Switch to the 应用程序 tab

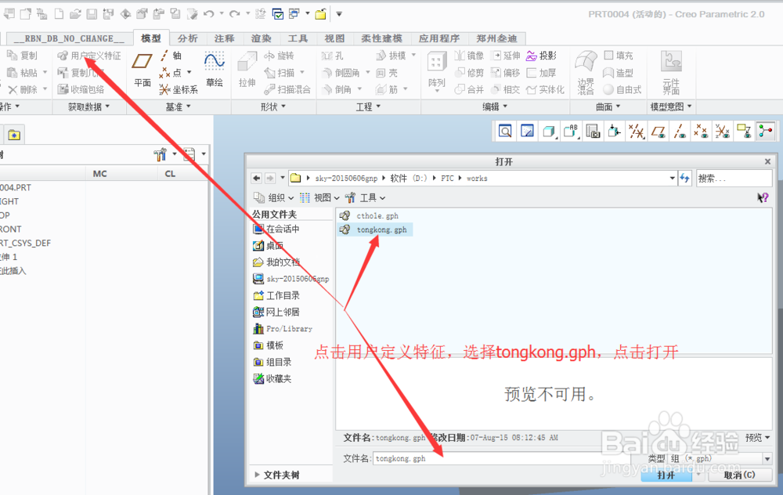439,38
